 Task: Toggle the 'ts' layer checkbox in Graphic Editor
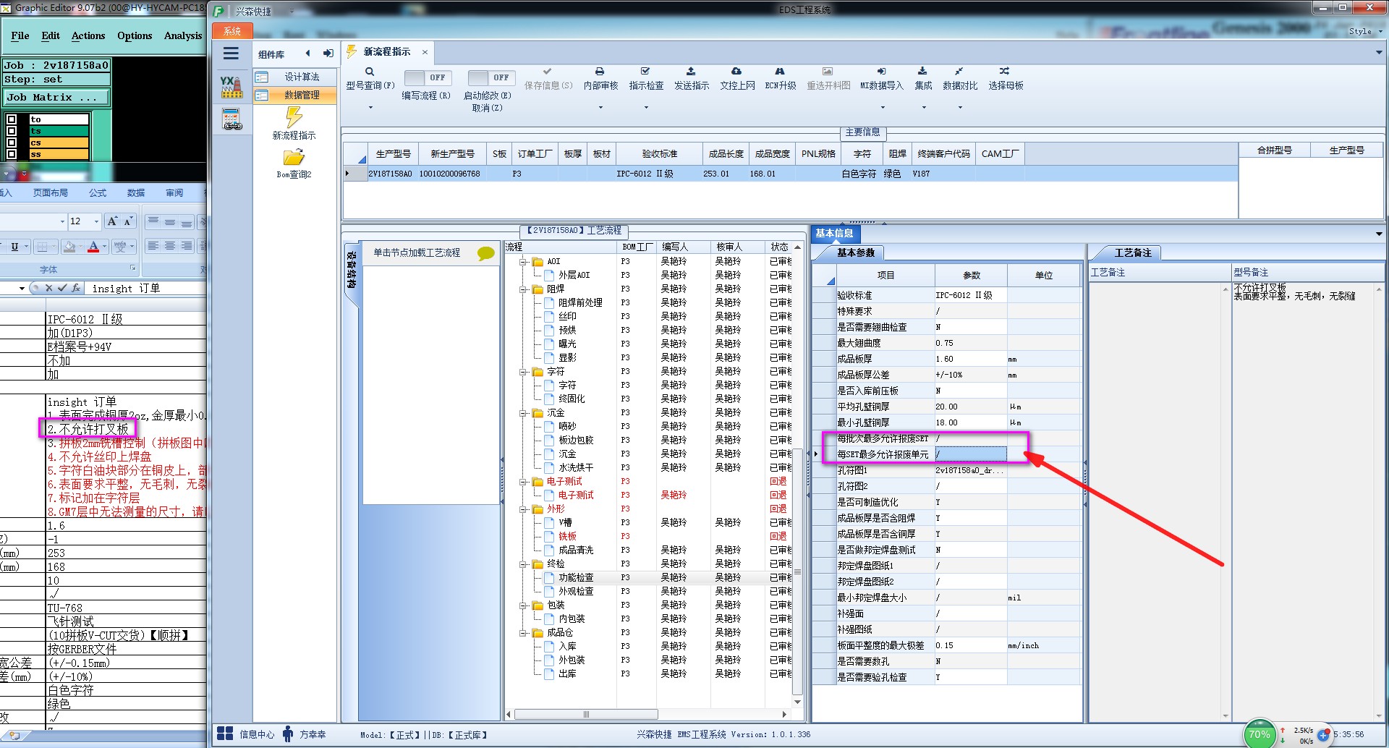[x=12, y=131]
